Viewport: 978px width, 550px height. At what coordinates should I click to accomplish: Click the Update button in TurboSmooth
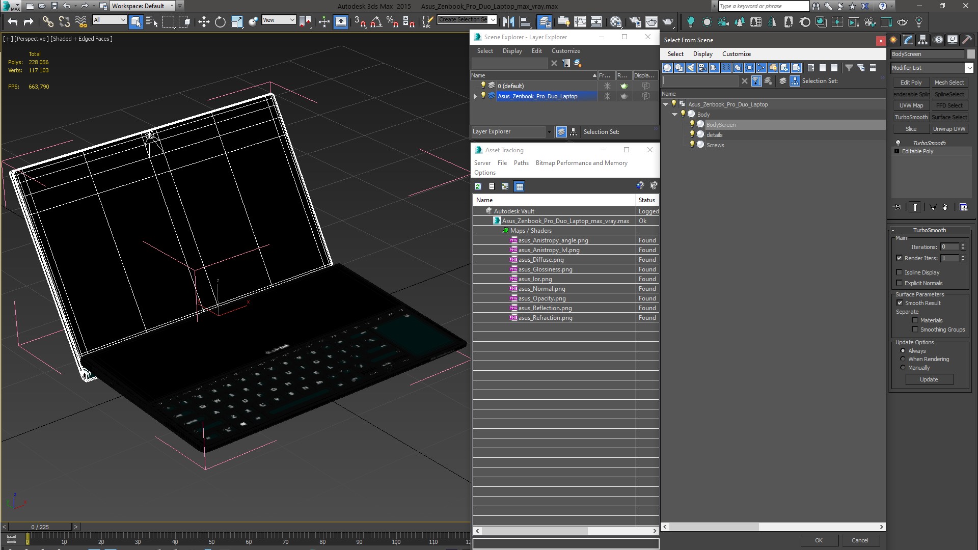click(929, 379)
